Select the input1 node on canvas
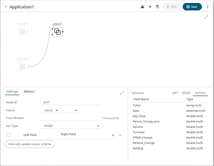The width and height of the screenshot is (214, 166). (x=22, y=32)
